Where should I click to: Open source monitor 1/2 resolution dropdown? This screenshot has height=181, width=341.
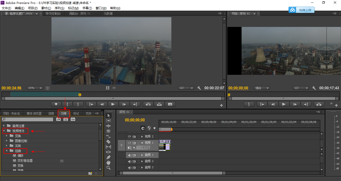point(186,88)
